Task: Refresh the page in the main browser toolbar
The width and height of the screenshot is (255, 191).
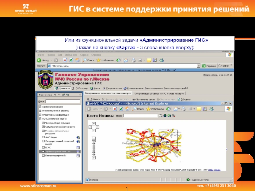Action: (71, 60)
